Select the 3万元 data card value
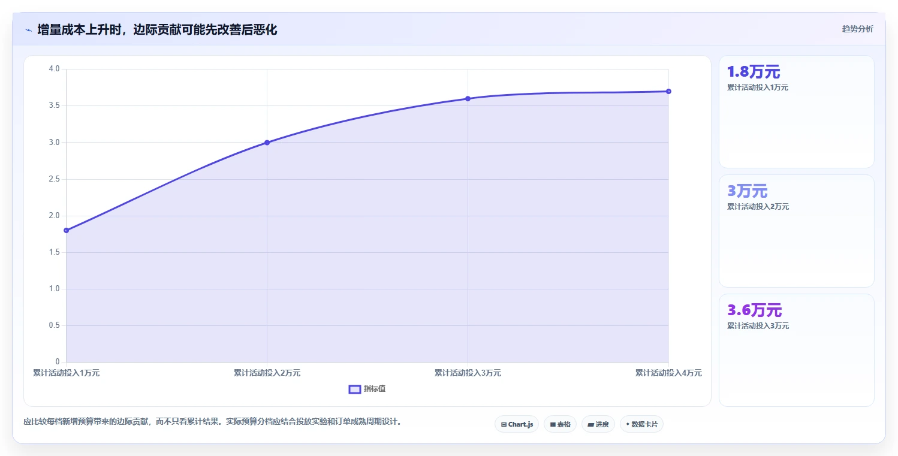Image resolution: width=898 pixels, height=456 pixels. point(747,191)
